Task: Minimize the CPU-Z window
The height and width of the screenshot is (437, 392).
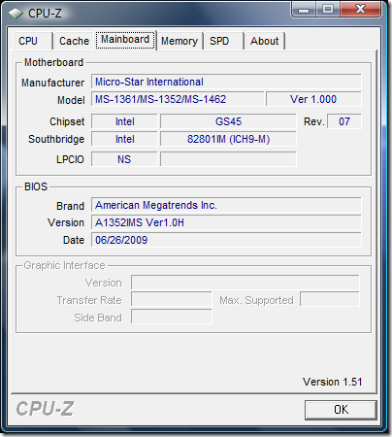Action: (x=304, y=9)
